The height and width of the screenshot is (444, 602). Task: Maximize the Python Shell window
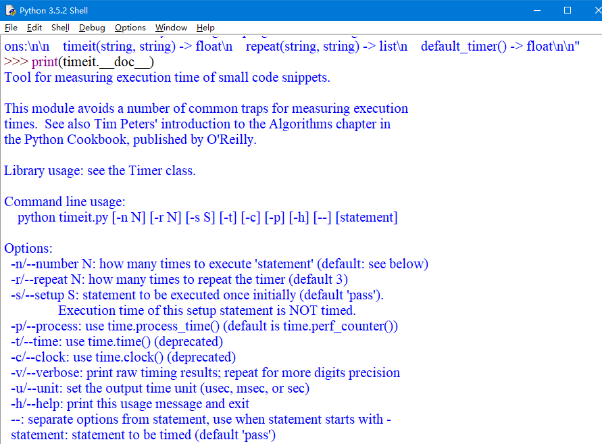coord(568,10)
